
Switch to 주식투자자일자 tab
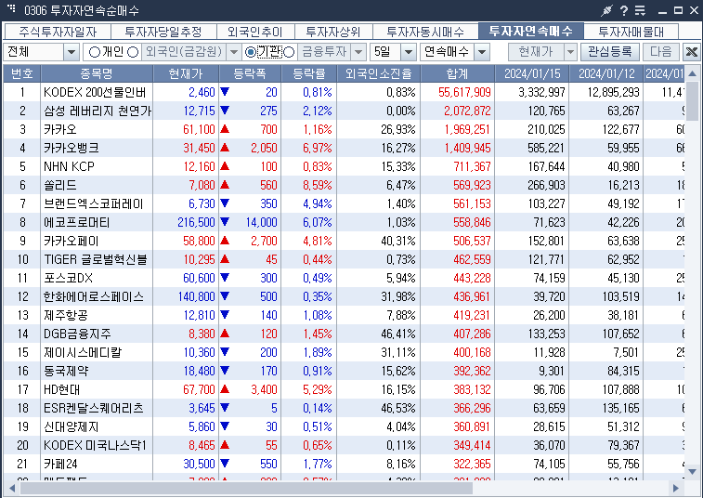click(58, 32)
